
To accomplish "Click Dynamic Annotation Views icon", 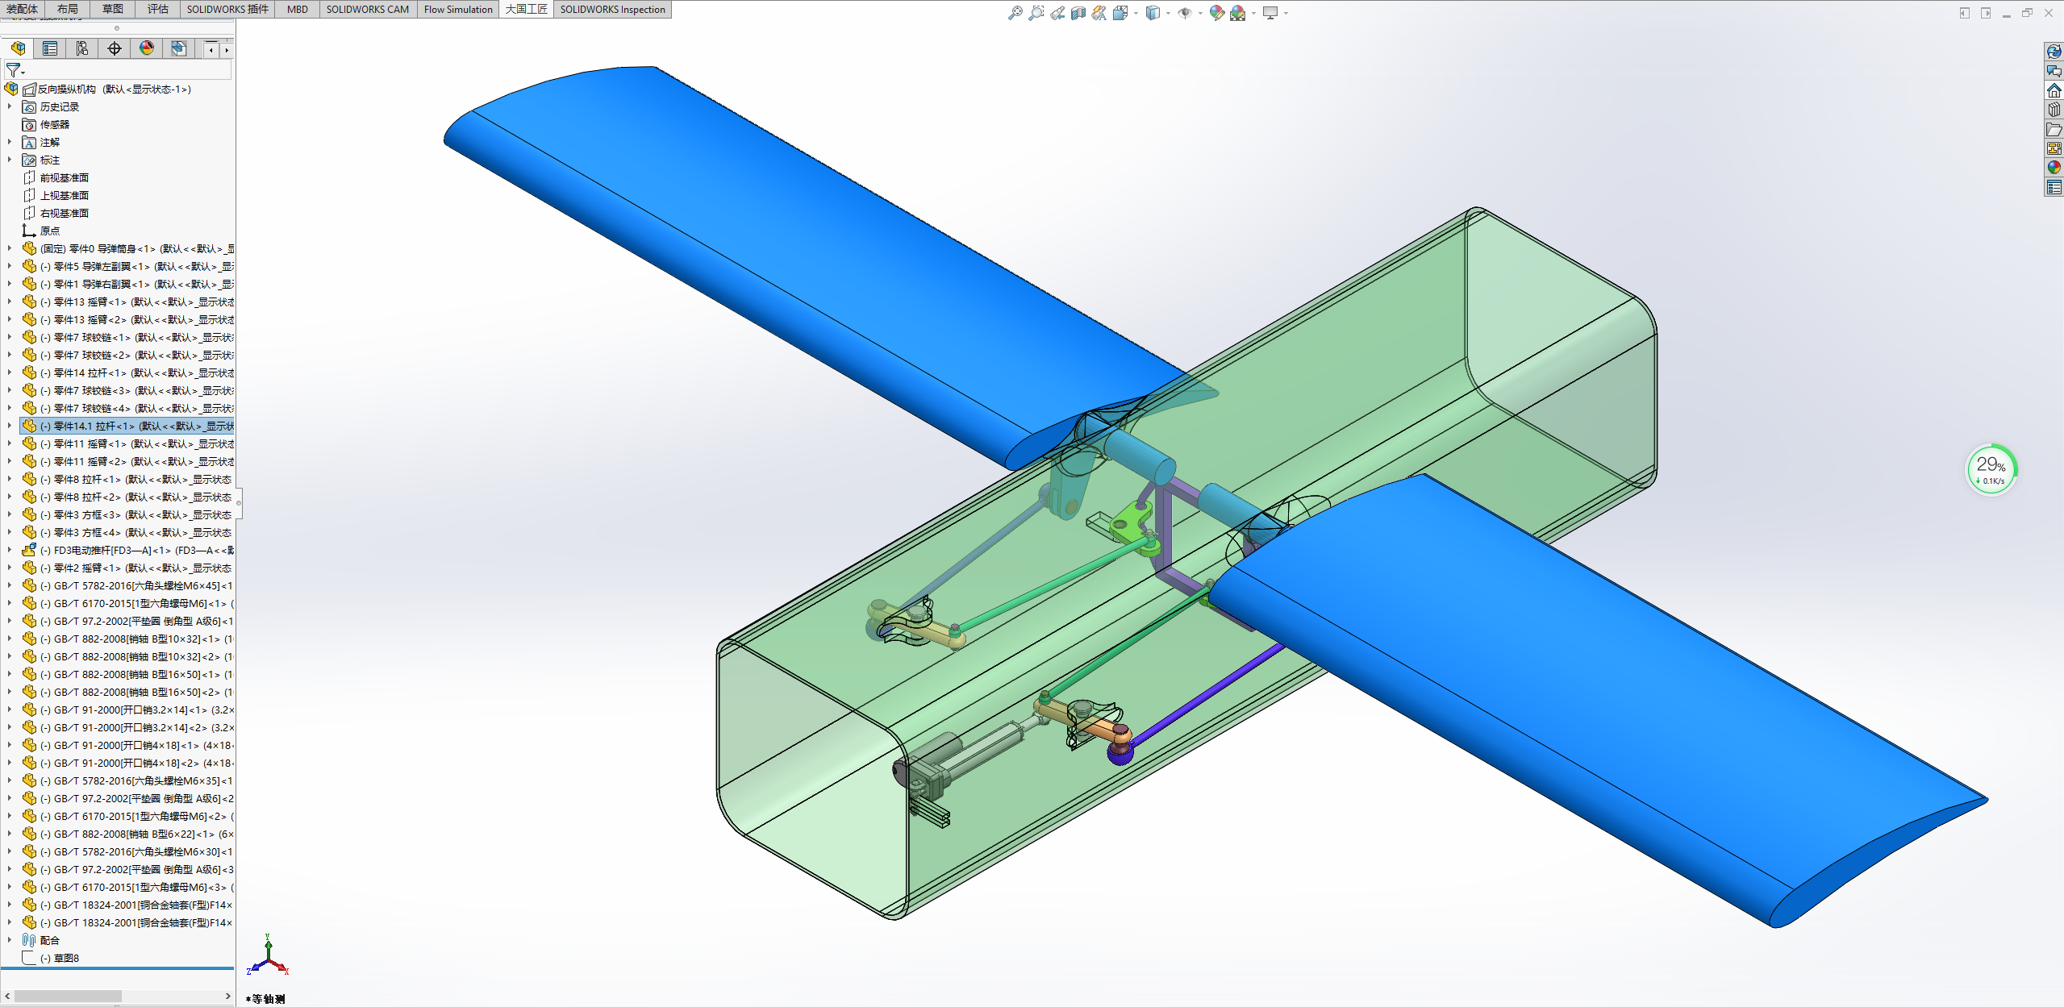I will click(x=1099, y=13).
